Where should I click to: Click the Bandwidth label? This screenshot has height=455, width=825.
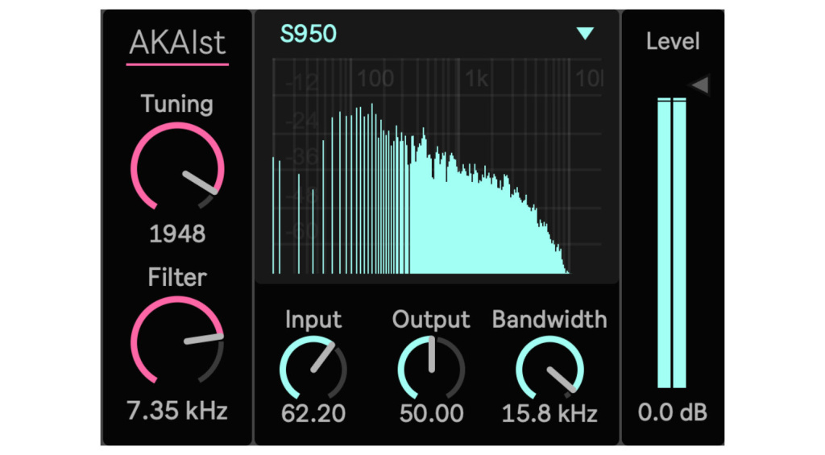pos(549,320)
